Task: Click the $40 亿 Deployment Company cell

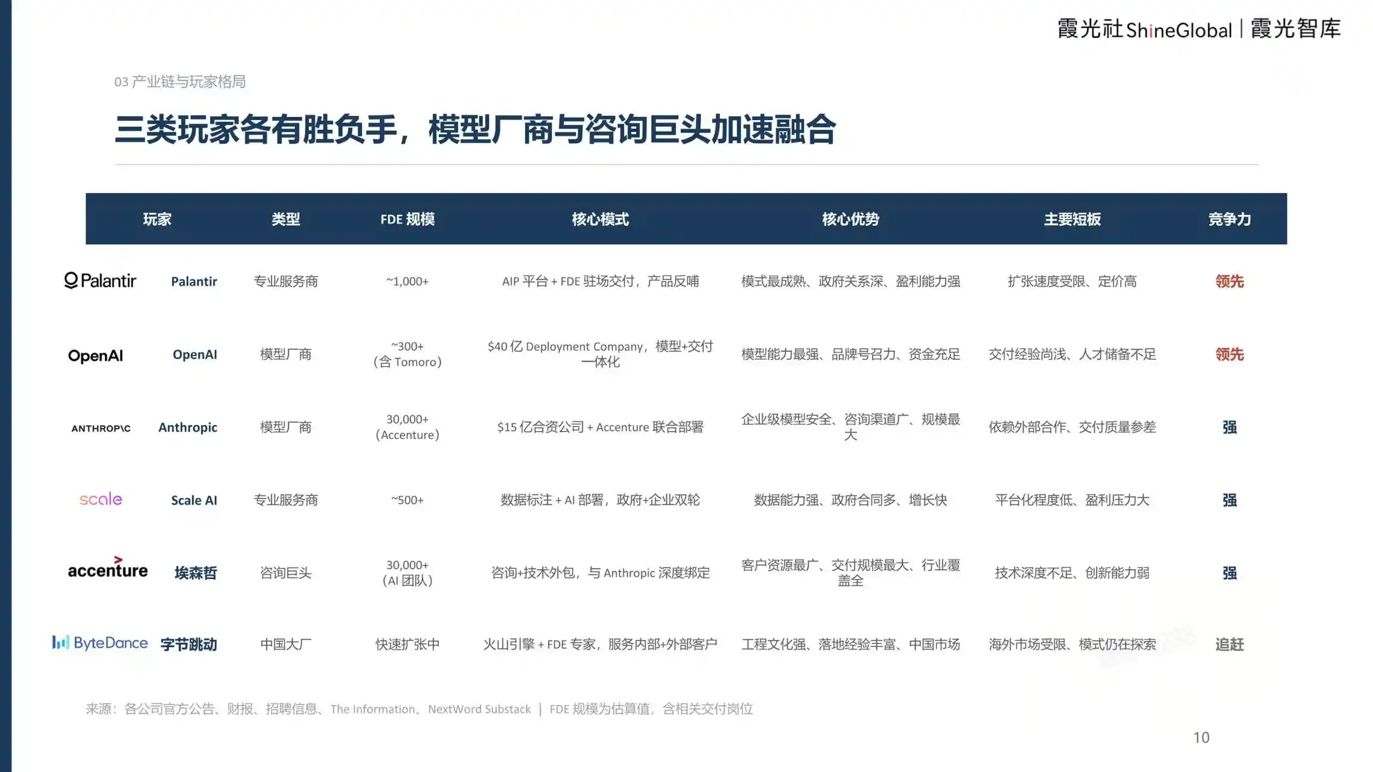Action: pos(600,354)
